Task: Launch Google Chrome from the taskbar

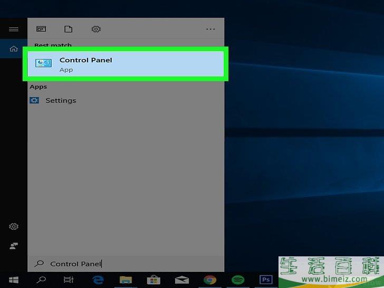Action: pyautogui.click(x=210, y=280)
